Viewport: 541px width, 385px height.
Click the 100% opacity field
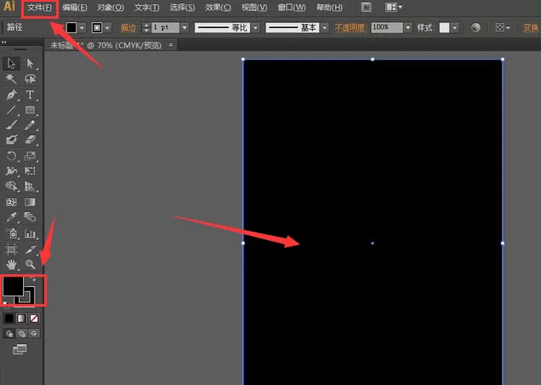[x=387, y=27]
